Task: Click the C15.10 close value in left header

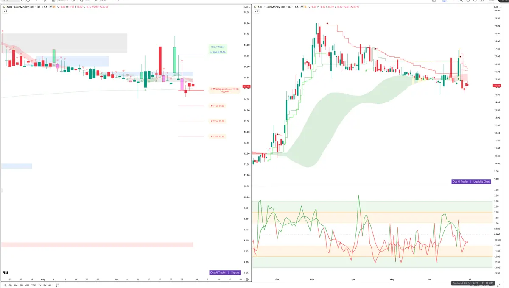Action: 87,7
